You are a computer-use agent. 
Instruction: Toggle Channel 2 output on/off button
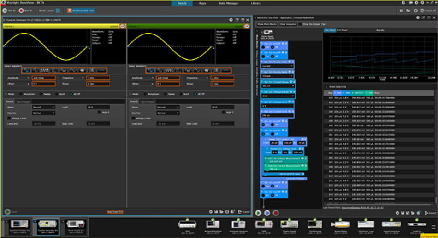(246, 26)
